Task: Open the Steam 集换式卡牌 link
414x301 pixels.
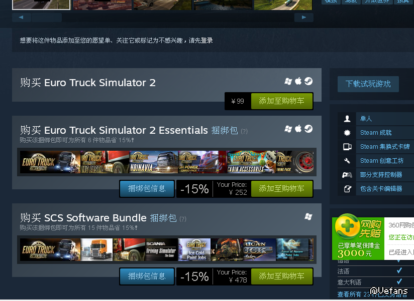Action: (385, 147)
